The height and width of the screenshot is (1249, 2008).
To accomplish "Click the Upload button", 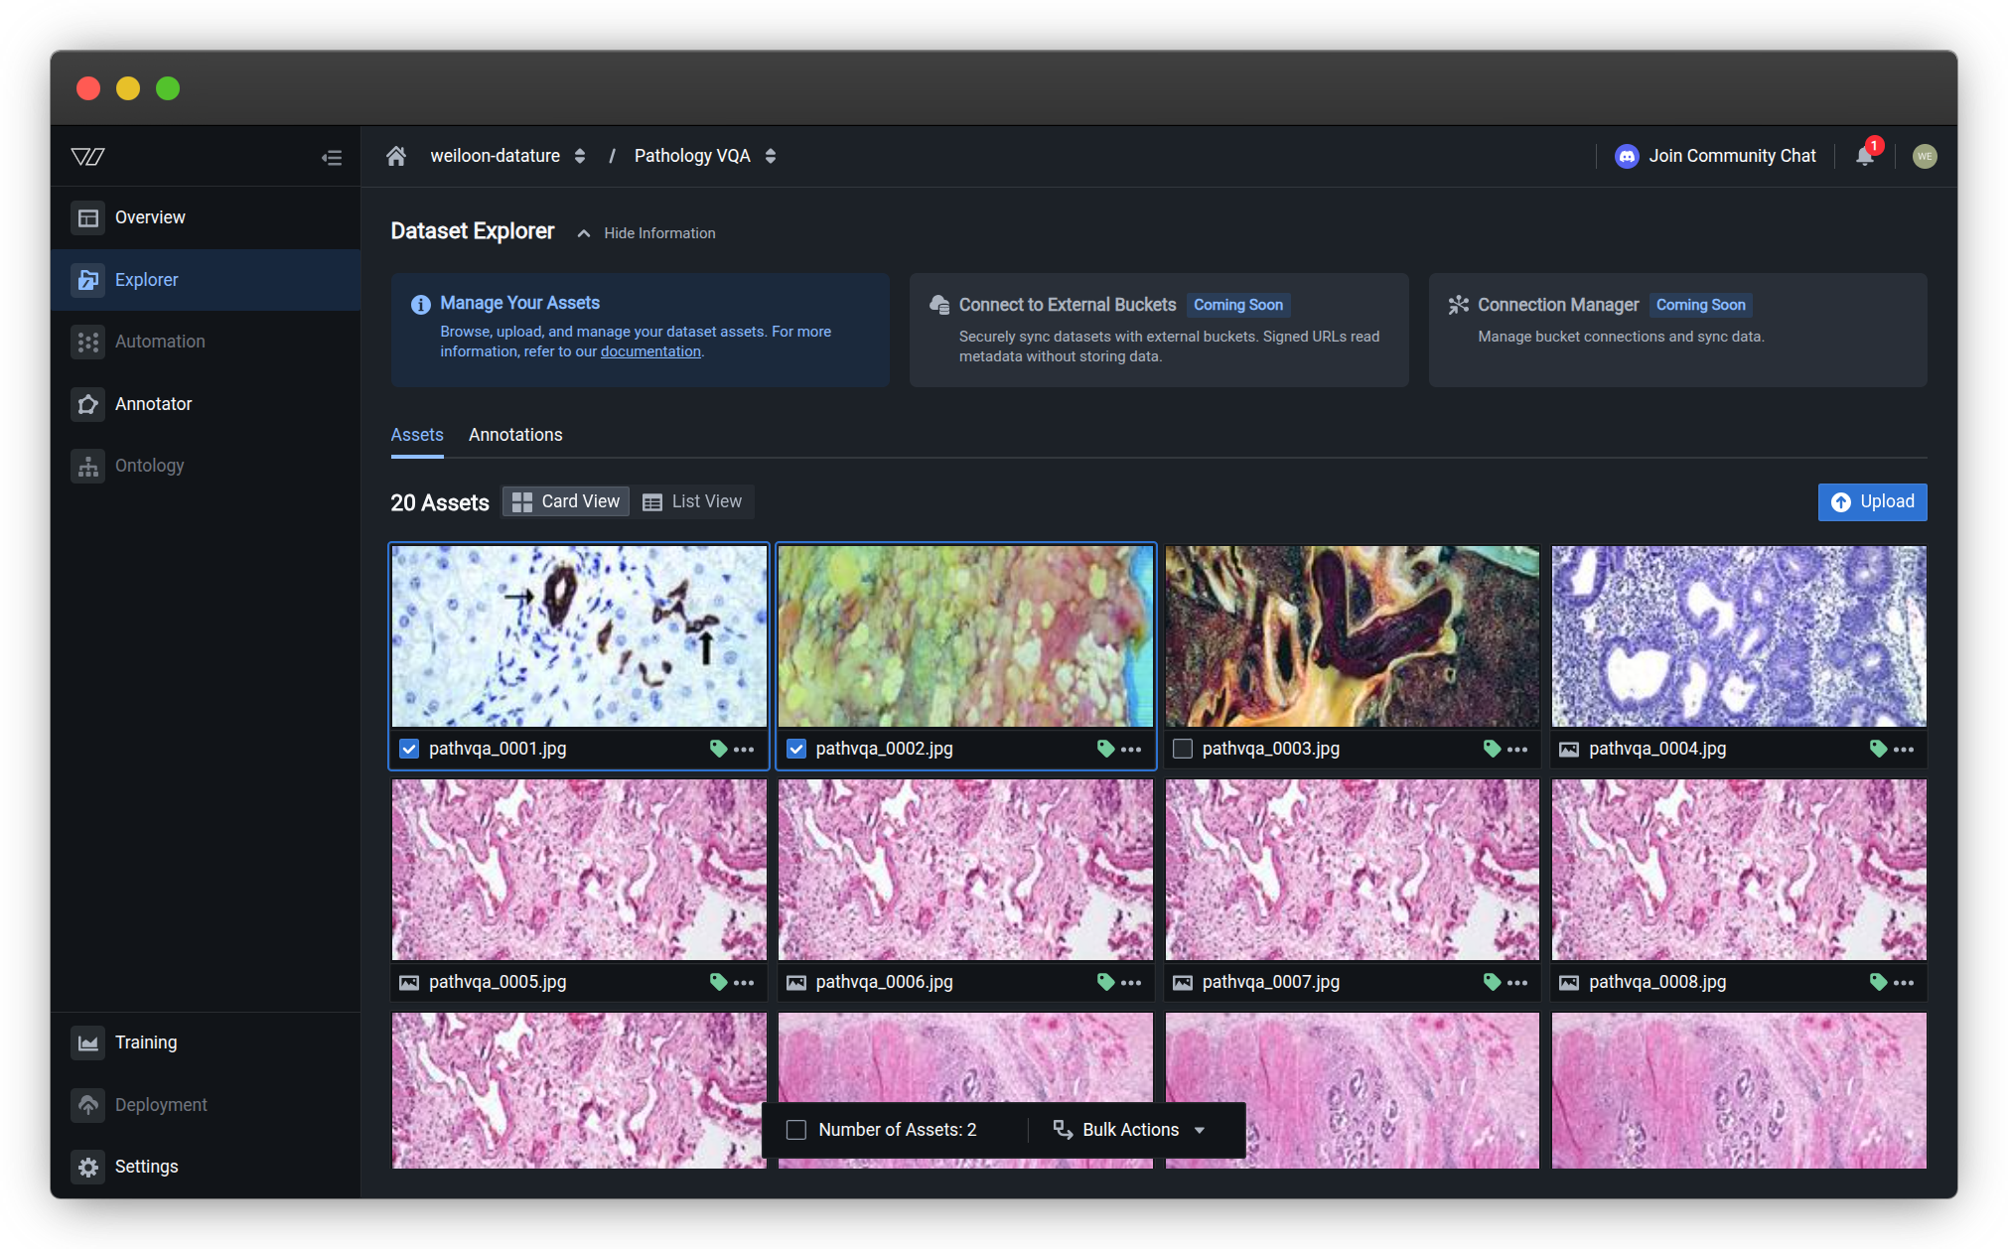I will pyautogui.click(x=1872, y=501).
